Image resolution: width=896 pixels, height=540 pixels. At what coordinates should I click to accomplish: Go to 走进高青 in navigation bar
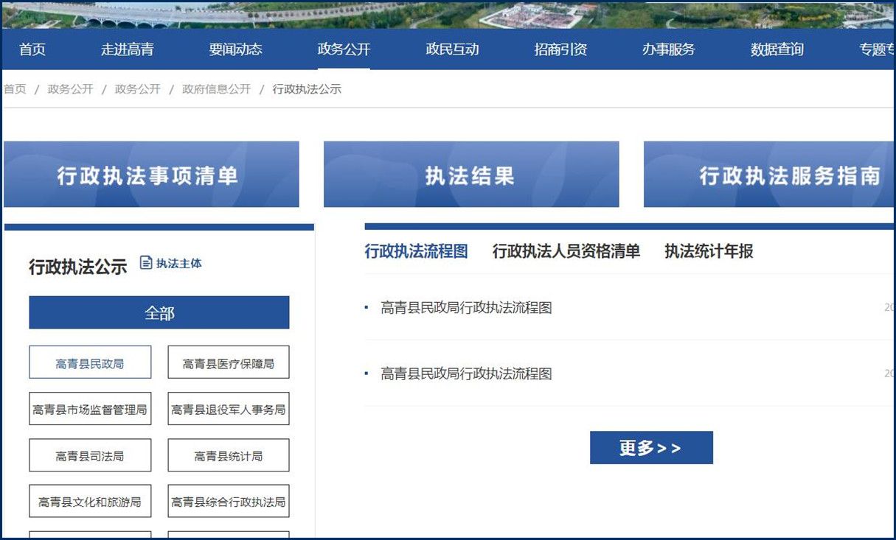pyautogui.click(x=128, y=49)
